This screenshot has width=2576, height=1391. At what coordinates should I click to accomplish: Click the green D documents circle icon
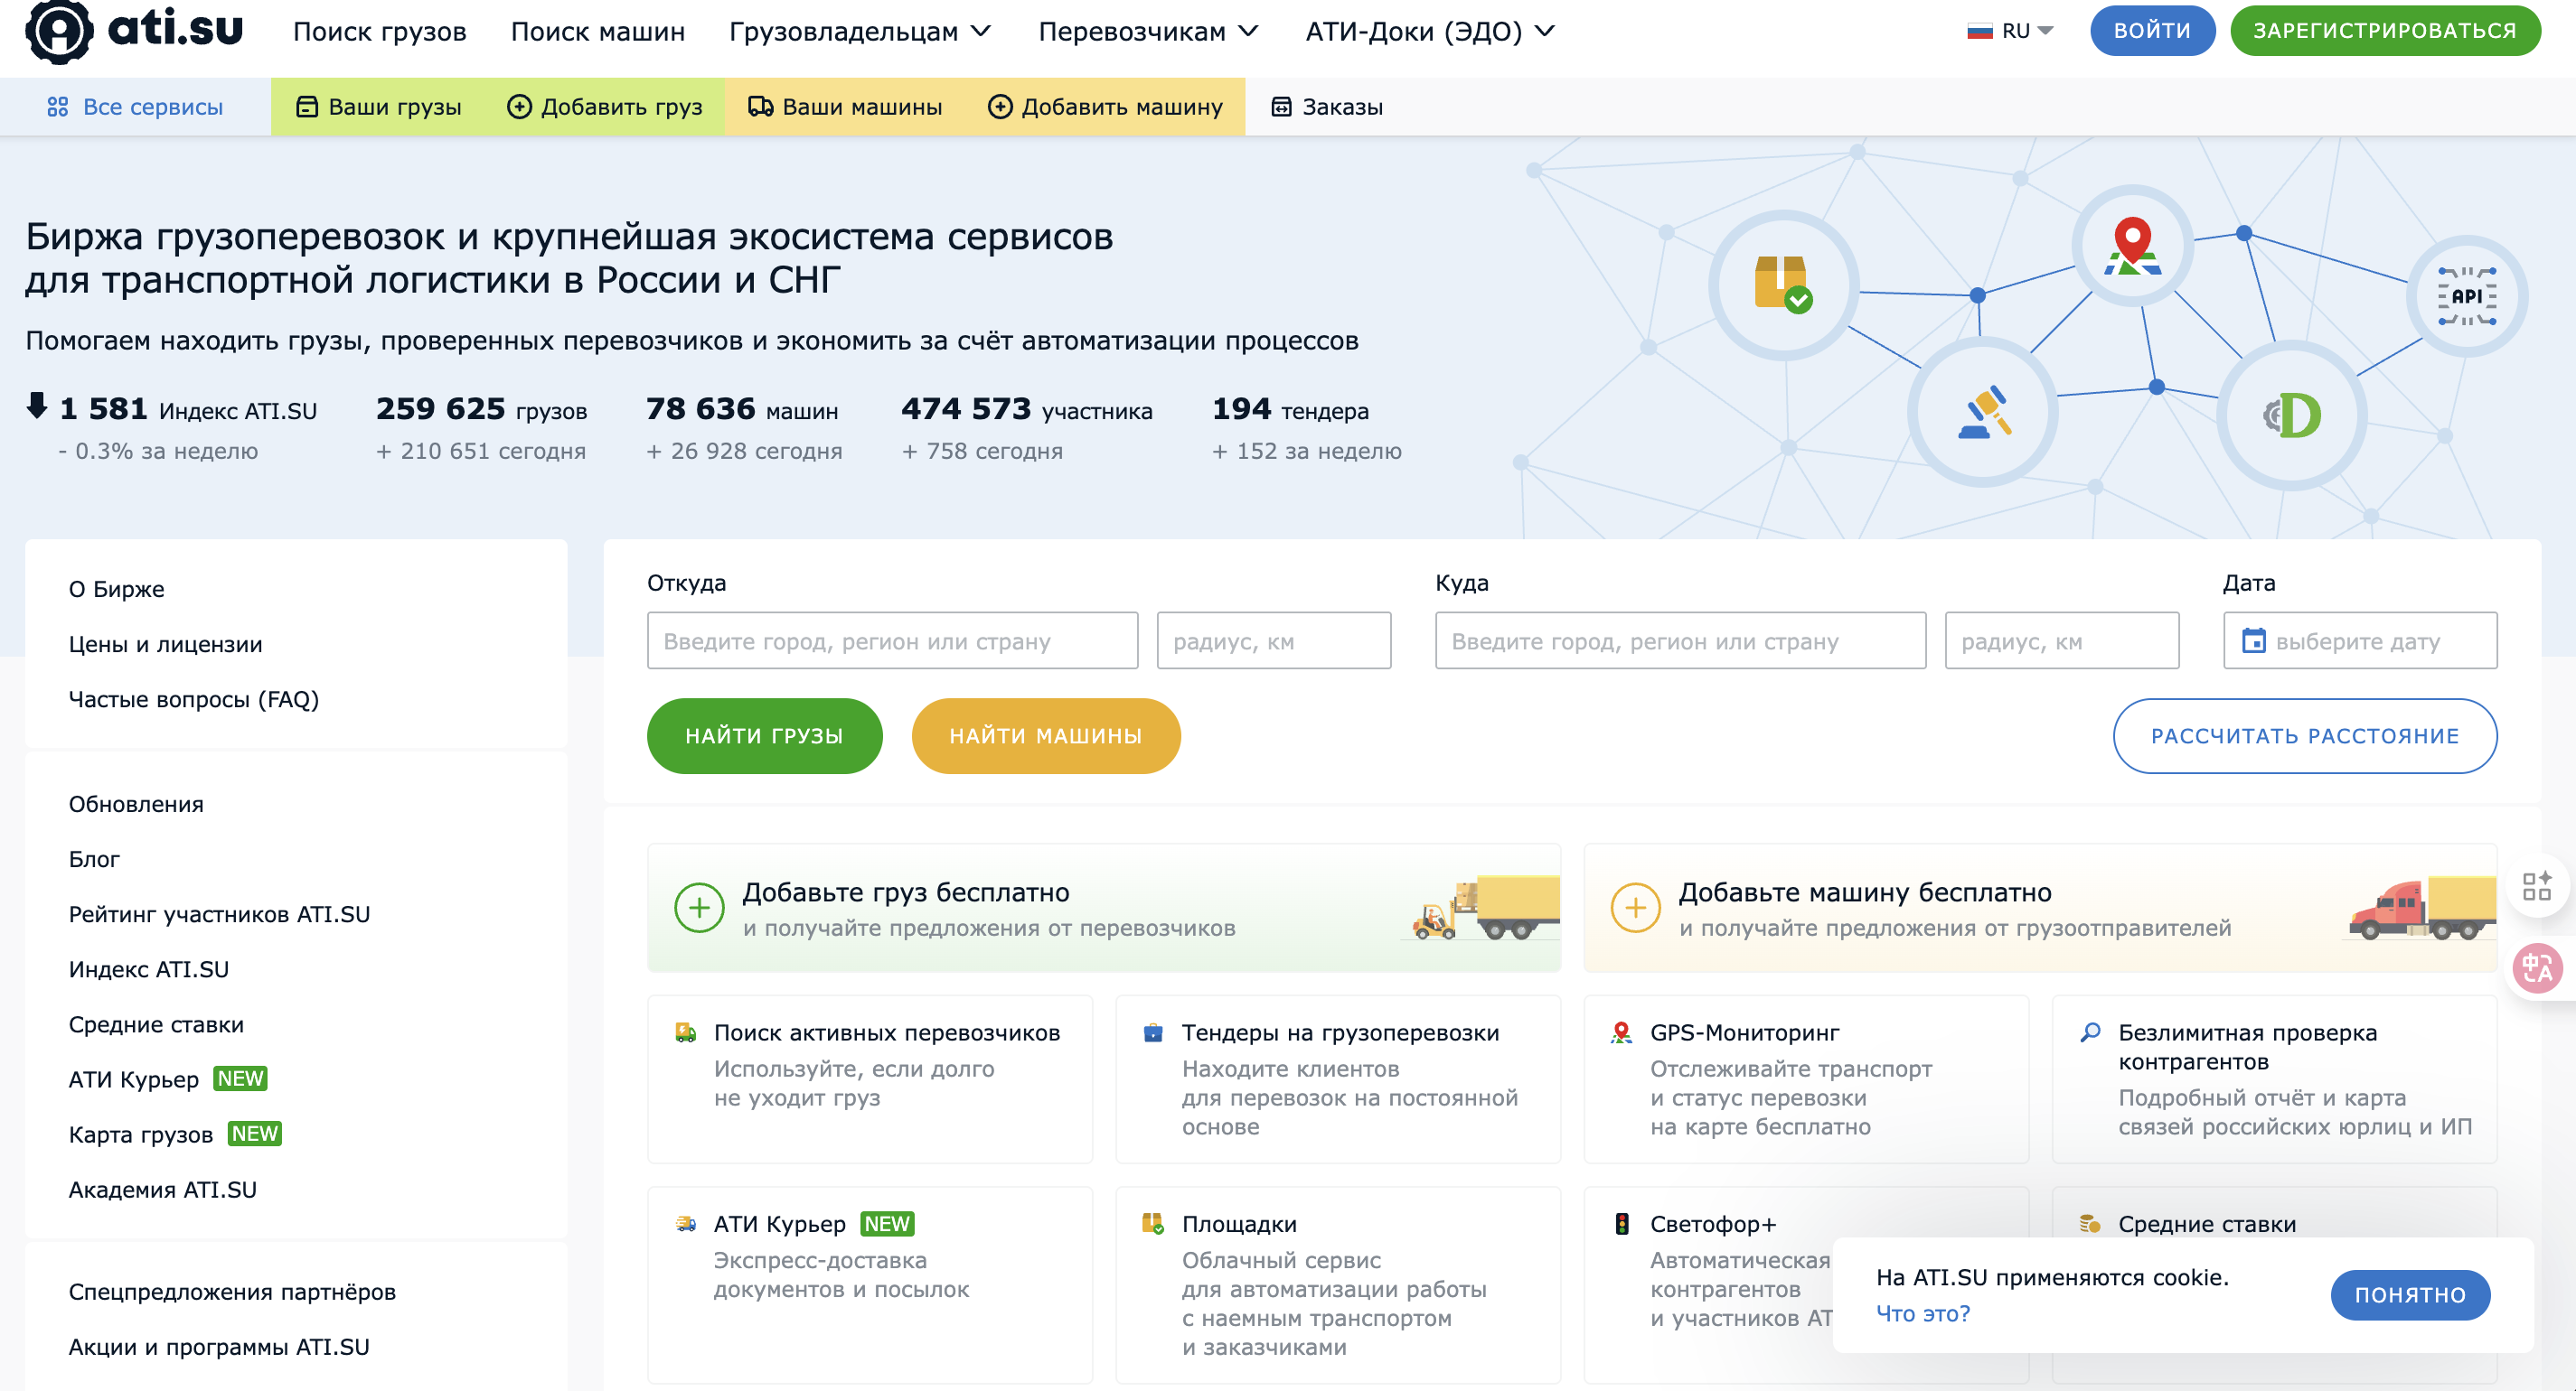(2292, 415)
